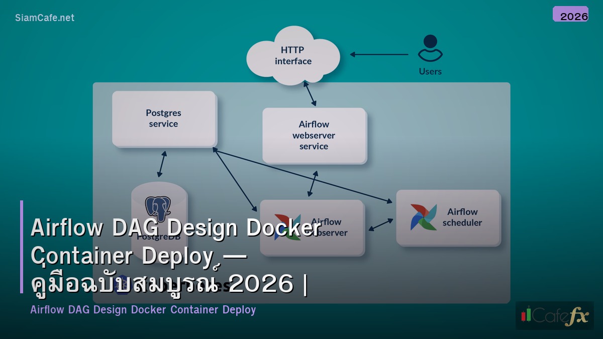Toggle the Airflow scheduler node

[448, 218]
